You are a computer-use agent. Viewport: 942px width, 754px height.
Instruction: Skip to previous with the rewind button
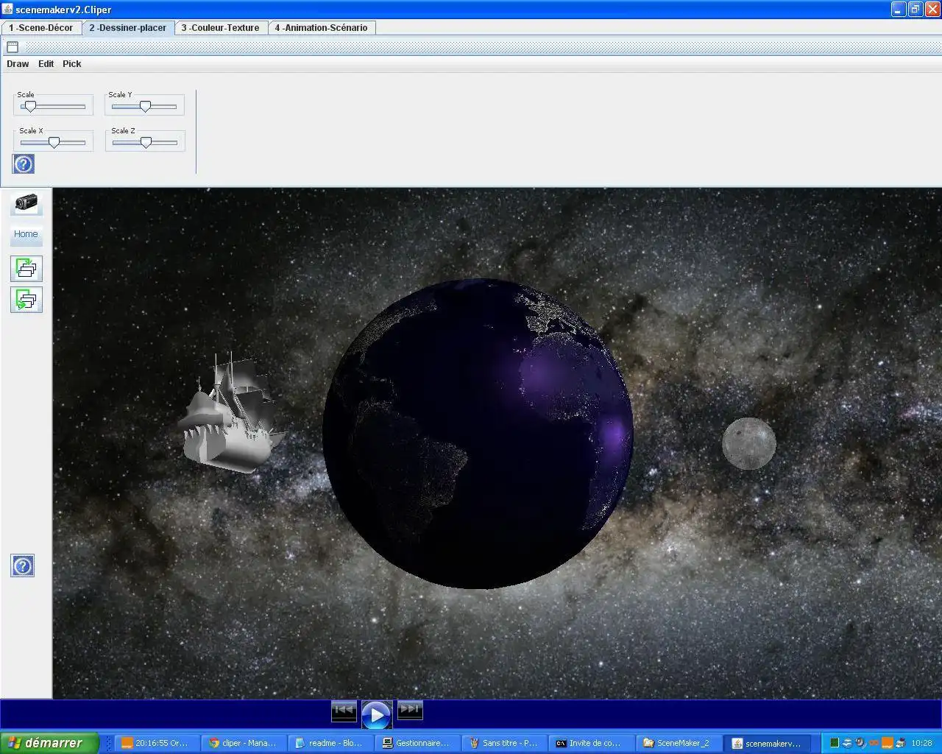[344, 711]
